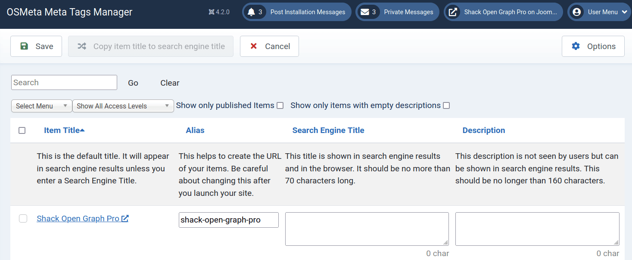The width and height of the screenshot is (632, 260).
Task: Click the Search Engine Title textarea
Action: [x=367, y=229]
